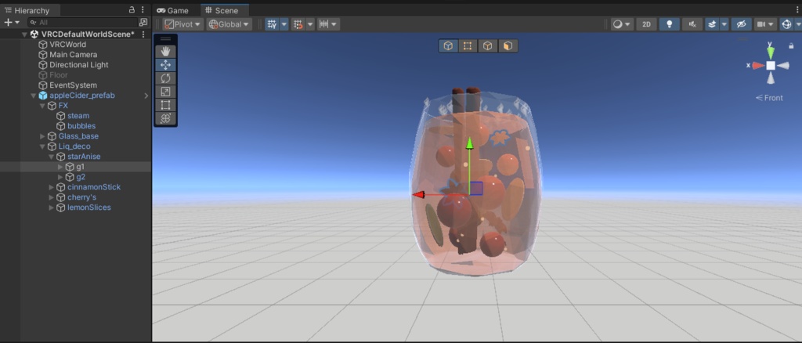Click the green Y axis cone on gizmo
Image resolution: width=802 pixels, height=343 pixels.
771,52
